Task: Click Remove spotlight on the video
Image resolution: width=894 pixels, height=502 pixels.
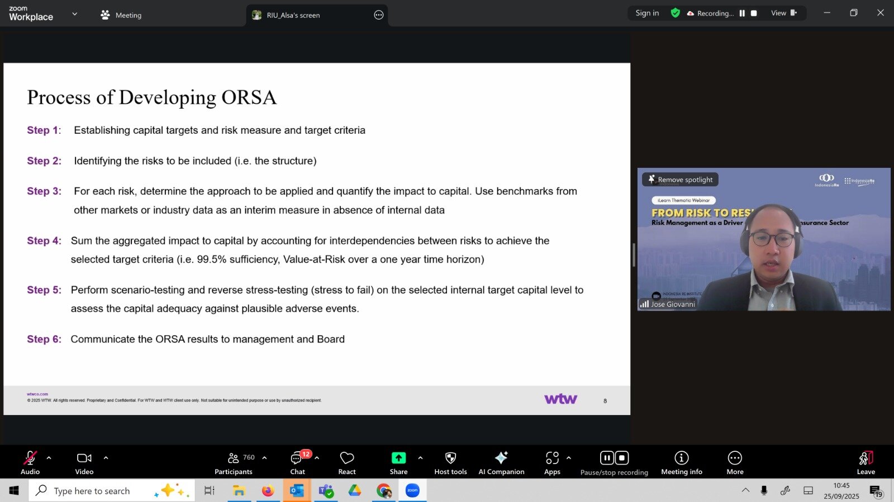Action: 680,180
